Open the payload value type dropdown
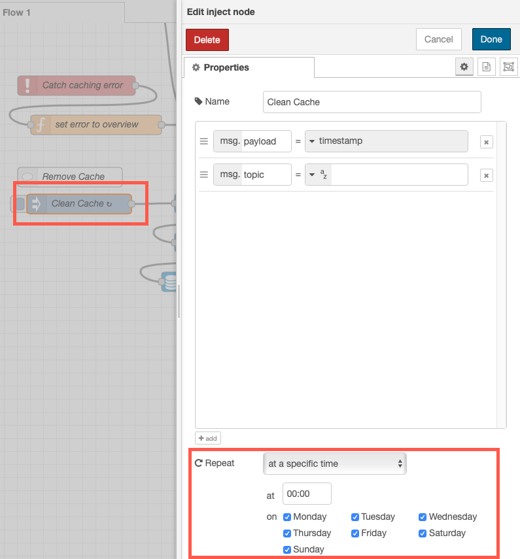Screen dimensions: 520x559 pos(312,141)
